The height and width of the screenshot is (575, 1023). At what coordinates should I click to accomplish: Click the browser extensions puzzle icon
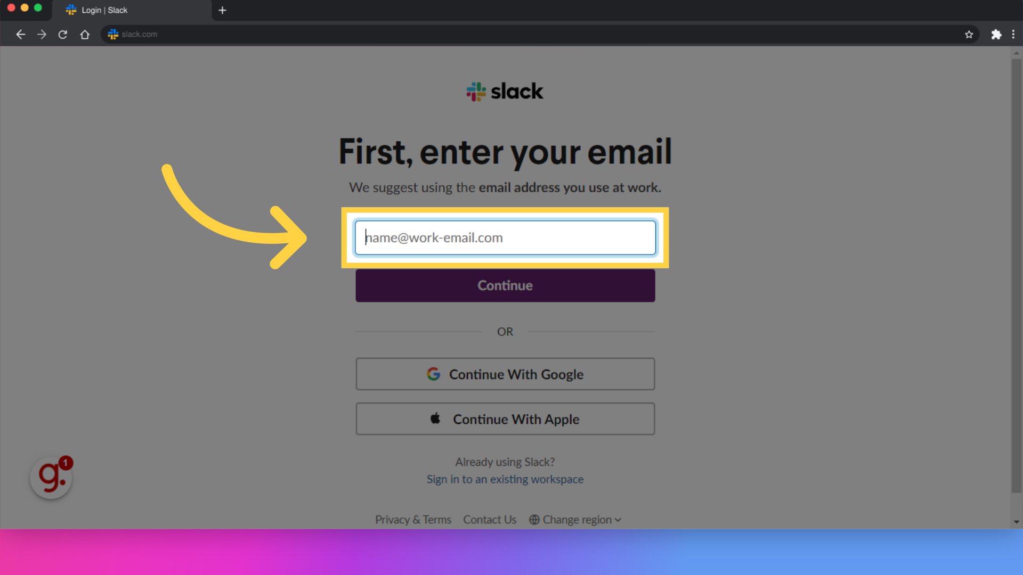(996, 34)
